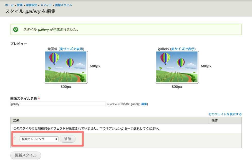
Task: Open the 拡縮とトリミング effect dropdown
Action: (x=39, y=139)
